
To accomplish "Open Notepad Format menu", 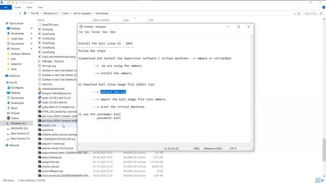I will coord(96,32).
